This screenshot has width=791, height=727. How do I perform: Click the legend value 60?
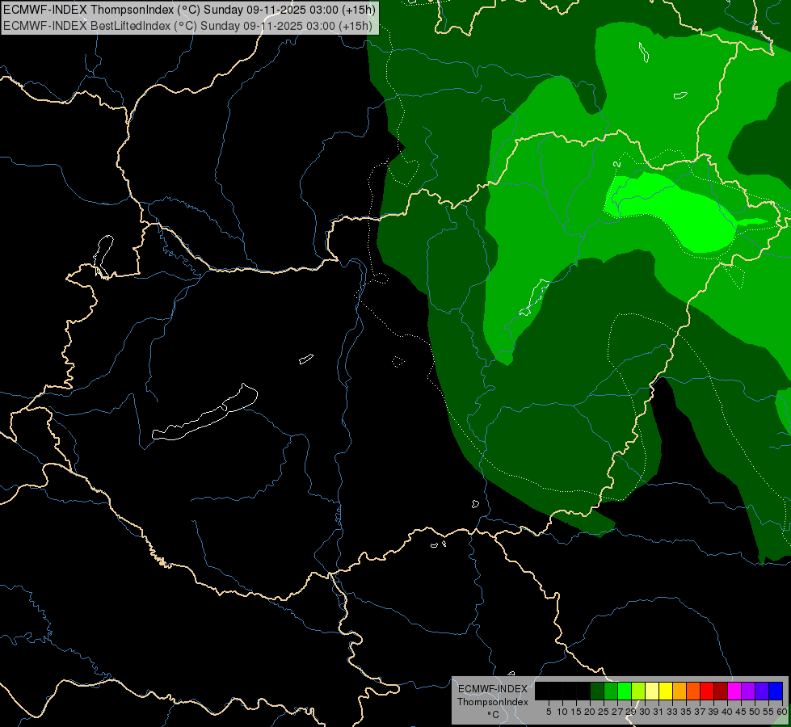(782, 712)
